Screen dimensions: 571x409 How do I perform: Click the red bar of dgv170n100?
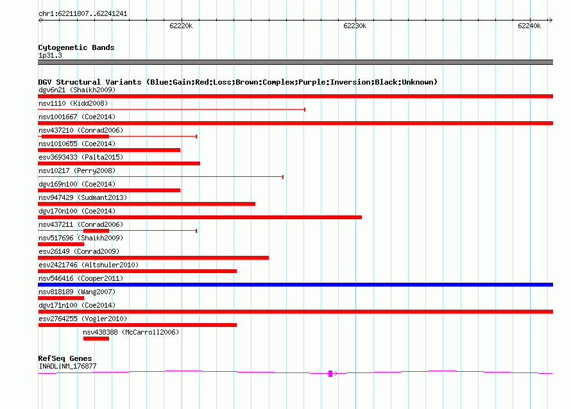[200, 217]
